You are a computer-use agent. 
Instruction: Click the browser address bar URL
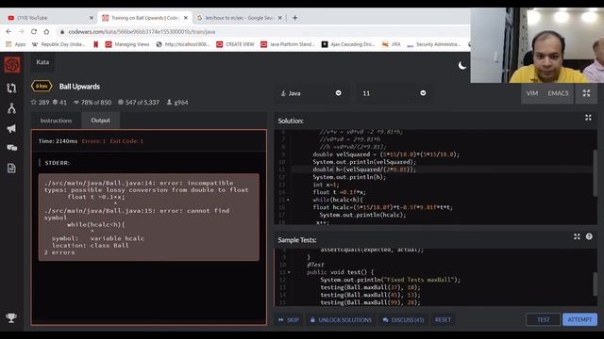[142, 31]
